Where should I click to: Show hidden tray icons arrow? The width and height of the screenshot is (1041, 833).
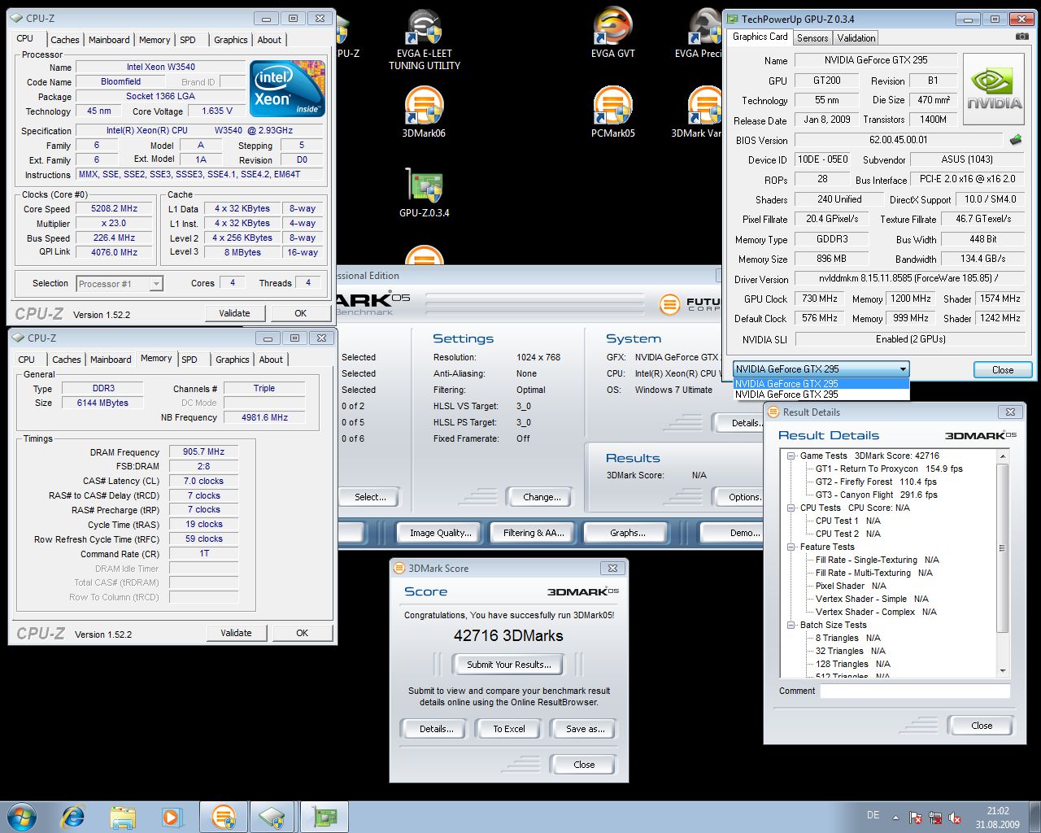pos(895,818)
